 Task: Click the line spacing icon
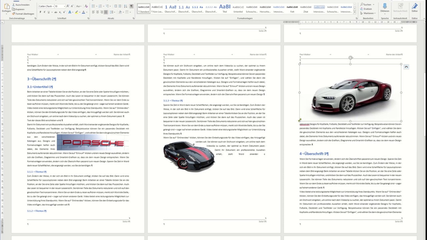[x=111, y=12]
